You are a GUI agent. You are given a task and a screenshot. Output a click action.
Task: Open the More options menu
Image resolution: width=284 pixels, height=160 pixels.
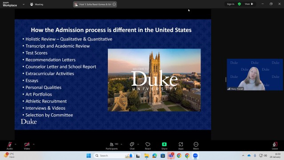click(x=196, y=146)
